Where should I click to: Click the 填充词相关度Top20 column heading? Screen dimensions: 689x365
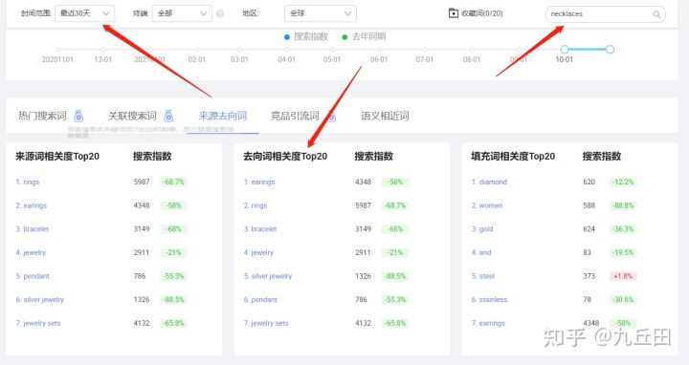pyautogui.click(x=513, y=156)
